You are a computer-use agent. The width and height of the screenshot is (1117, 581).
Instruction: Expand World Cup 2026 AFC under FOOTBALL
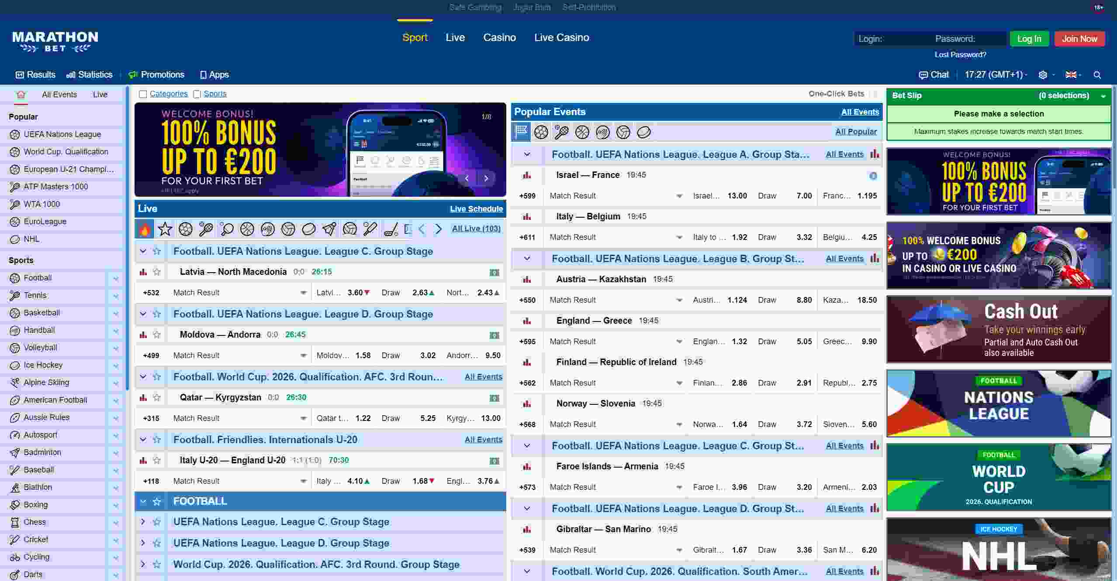tap(143, 564)
